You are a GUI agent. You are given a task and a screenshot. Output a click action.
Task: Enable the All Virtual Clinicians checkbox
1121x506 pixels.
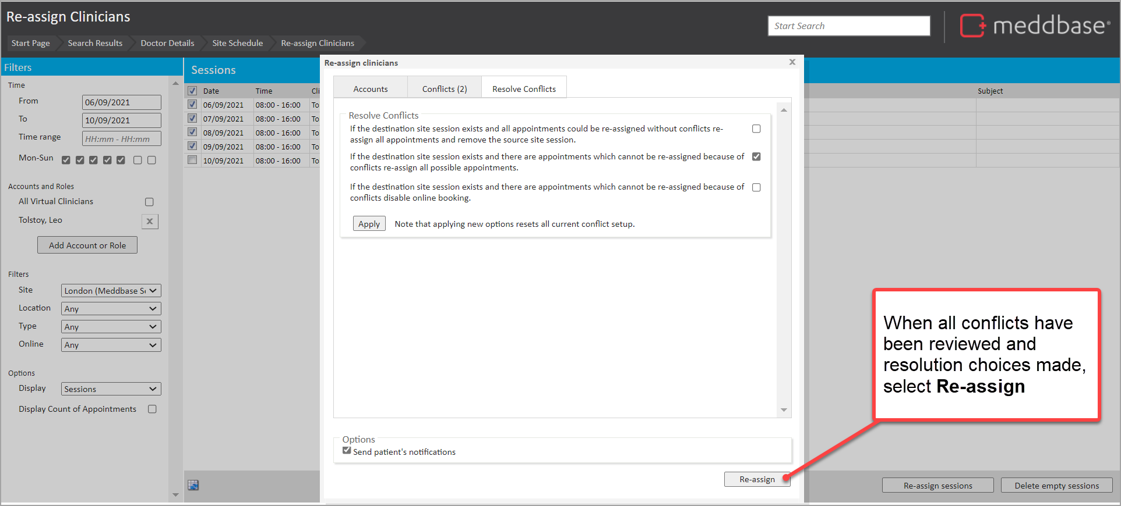(149, 202)
